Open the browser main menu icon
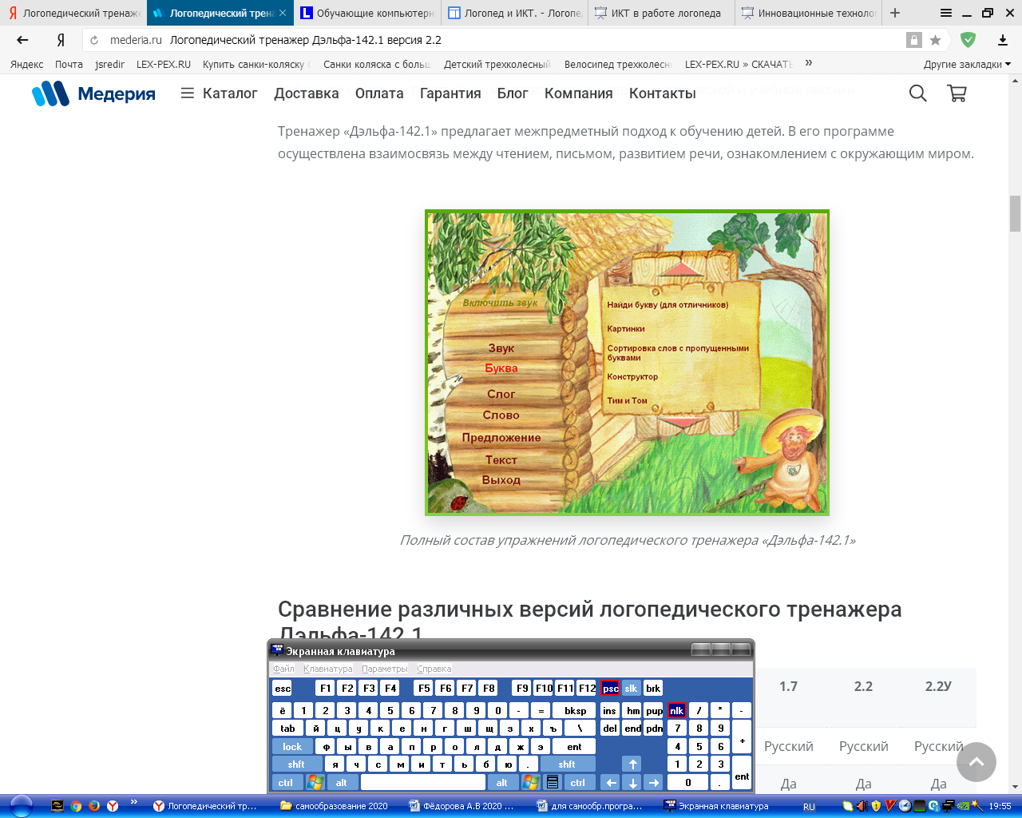The image size is (1022, 818). click(x=946, y=13)
